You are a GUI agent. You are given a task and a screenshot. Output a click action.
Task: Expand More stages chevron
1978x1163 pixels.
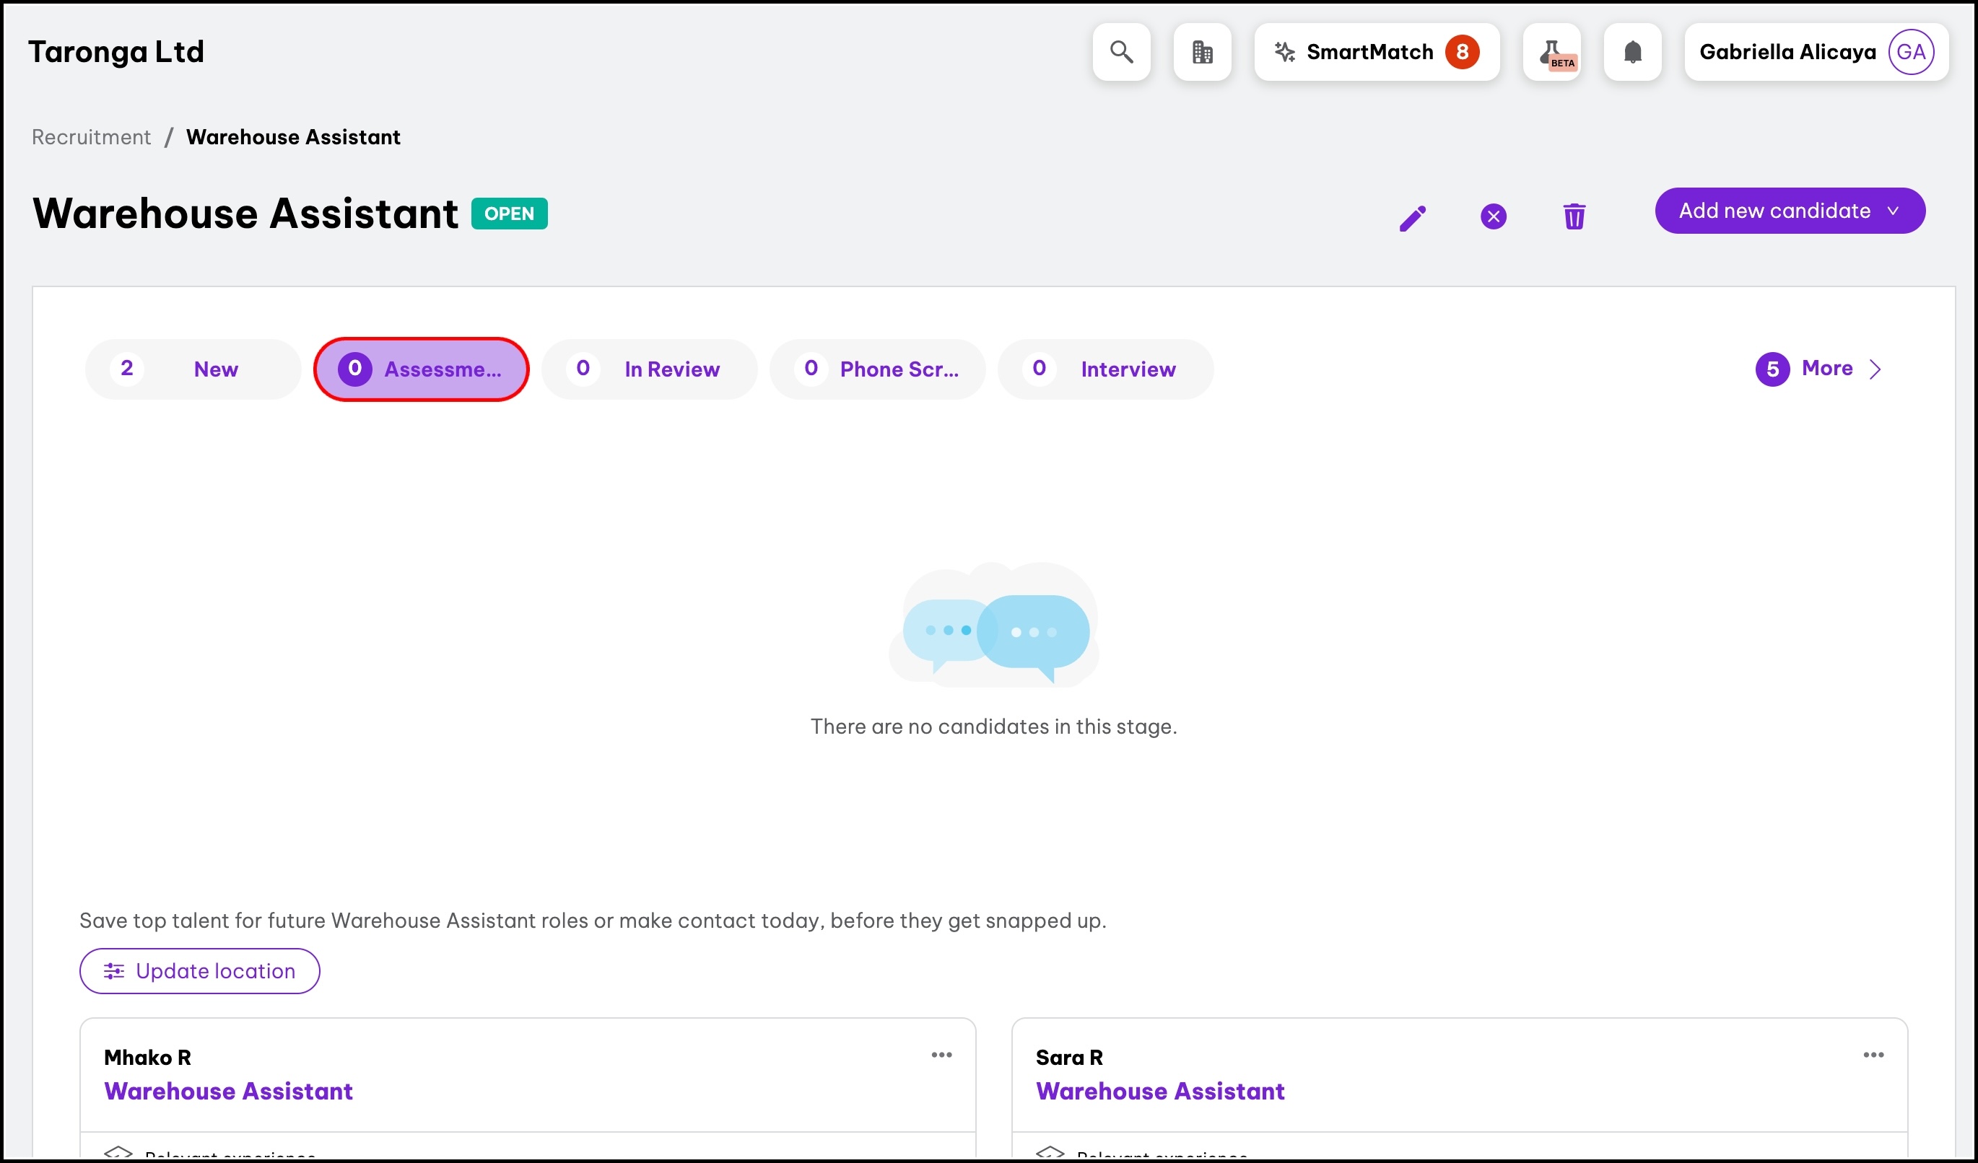pos(1874,369)
